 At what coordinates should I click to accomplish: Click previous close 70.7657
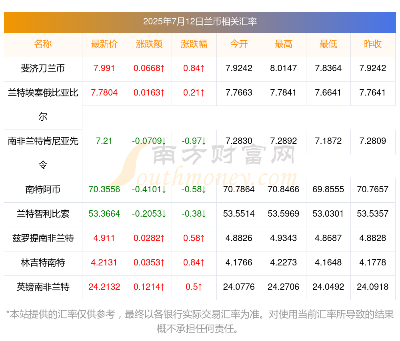coord(373,189)
